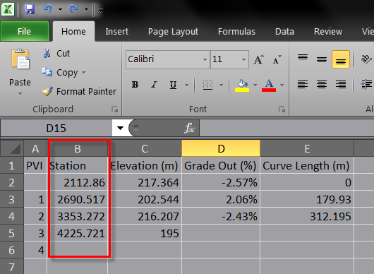This screenshot has width=374, height=274.
Task: Expand the Font Color palette arrow
Action: pos(282,85)
